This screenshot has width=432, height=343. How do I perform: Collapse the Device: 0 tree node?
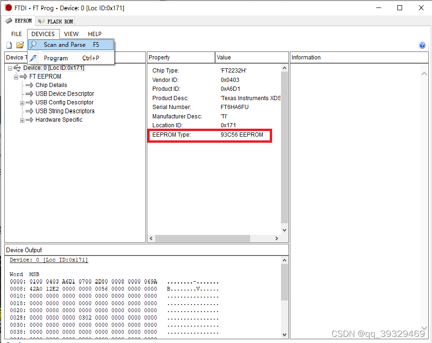point(10,68)
